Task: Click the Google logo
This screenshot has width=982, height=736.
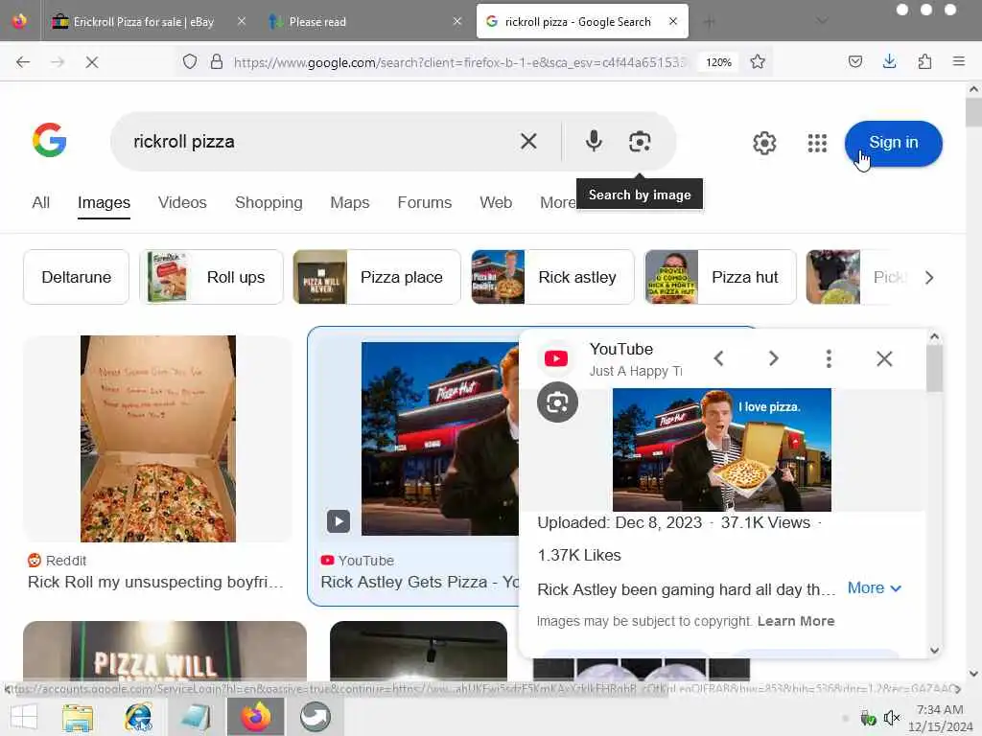Action: (x=50, y=140)
